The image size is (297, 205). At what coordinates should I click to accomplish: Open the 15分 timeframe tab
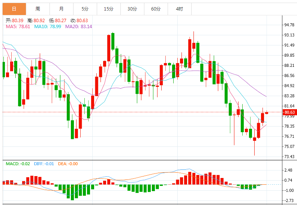109,9
